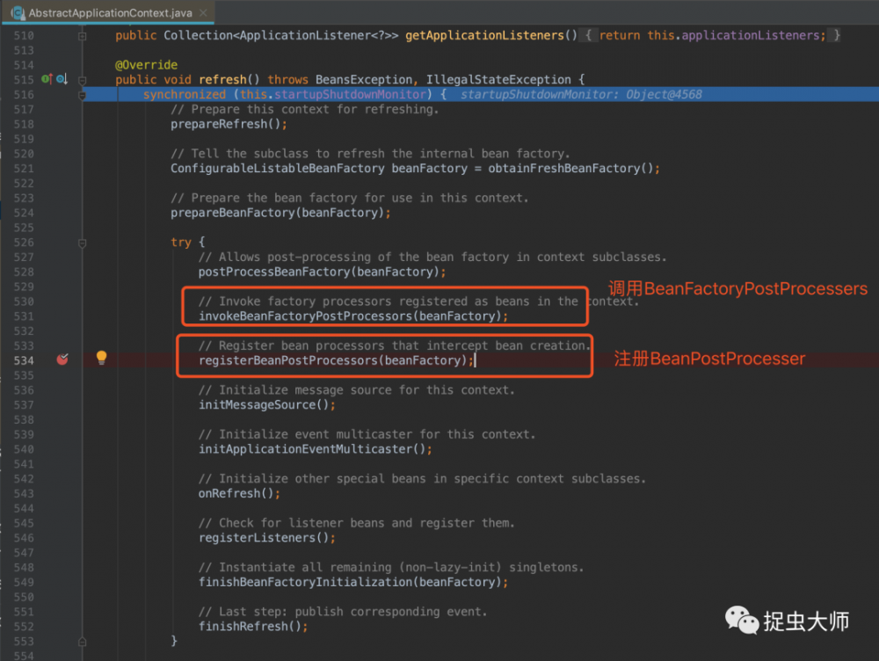
Task: Close the AbstractApplicationContext.java tab
Action: pos(203,12)
